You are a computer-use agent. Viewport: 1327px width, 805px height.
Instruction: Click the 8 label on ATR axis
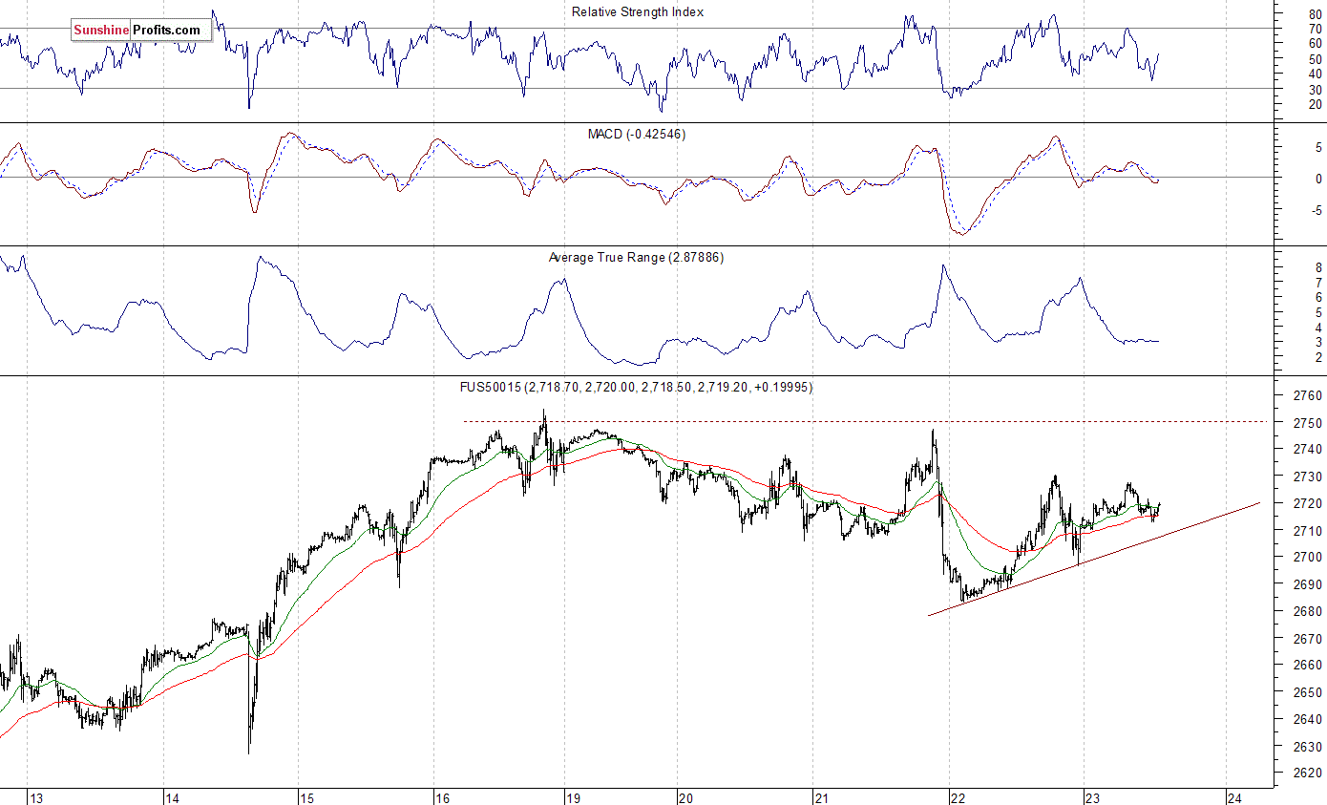coord(1318,268)
